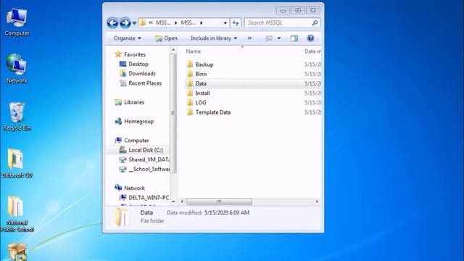
Task: Go back with the Back arrow button
Action: 112,22
